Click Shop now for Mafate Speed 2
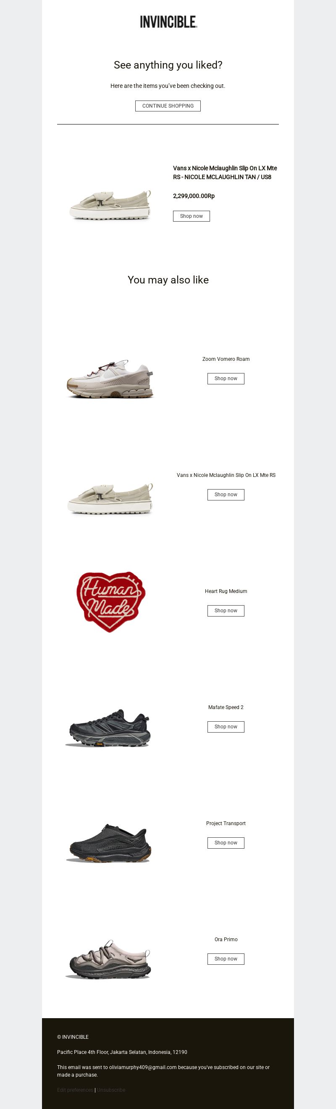Screen dimensions: 336x1109 [226, 727]
